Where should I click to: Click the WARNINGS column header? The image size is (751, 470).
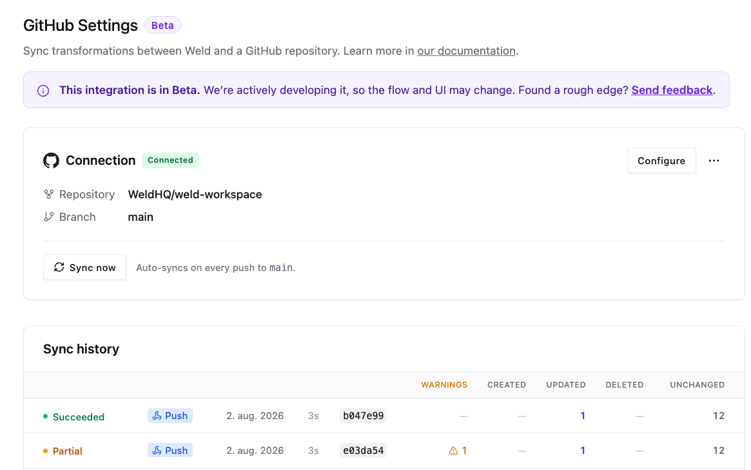(x=444, y=385)
